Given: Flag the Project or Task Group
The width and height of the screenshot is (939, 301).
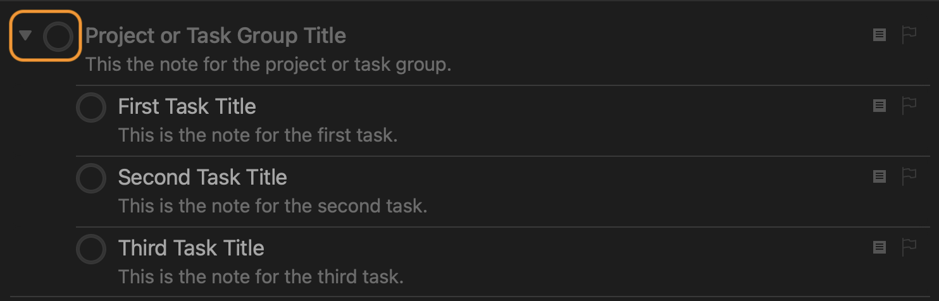Looking at the screenshot, I should [909, 35].
